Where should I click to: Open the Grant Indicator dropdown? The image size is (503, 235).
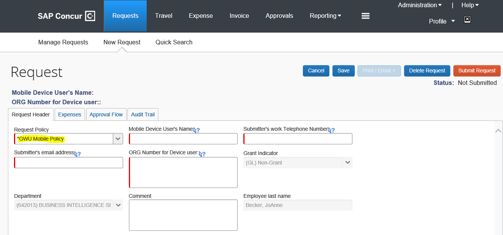click(347, 163)
